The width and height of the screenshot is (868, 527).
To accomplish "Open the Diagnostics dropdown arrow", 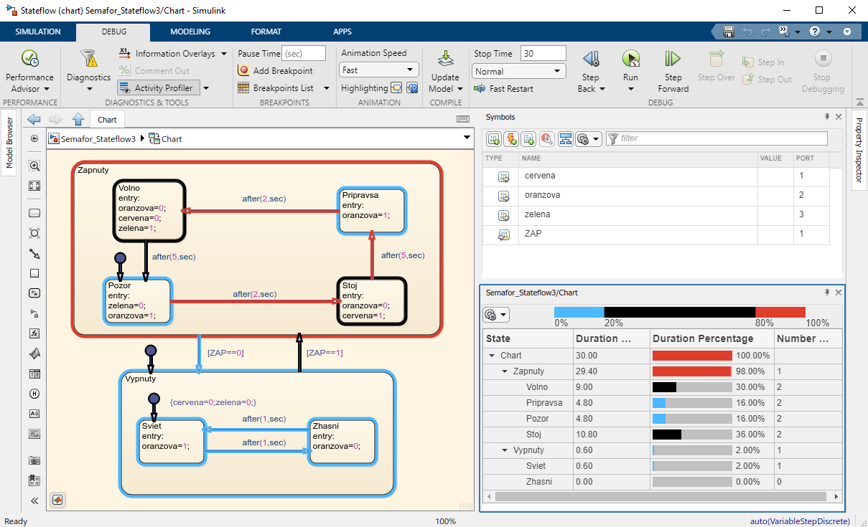I will tap(89, 89).
